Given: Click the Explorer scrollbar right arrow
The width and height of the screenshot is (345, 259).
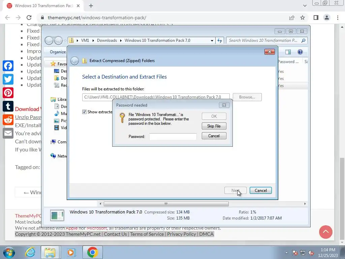Looking at the screenshot, I should point(305,204).
